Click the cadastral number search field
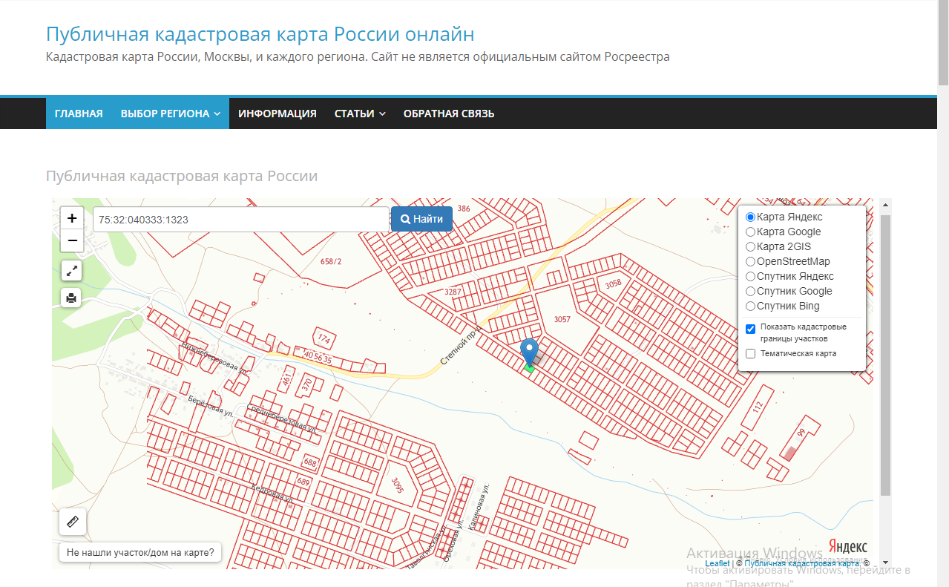 (241, 220)
